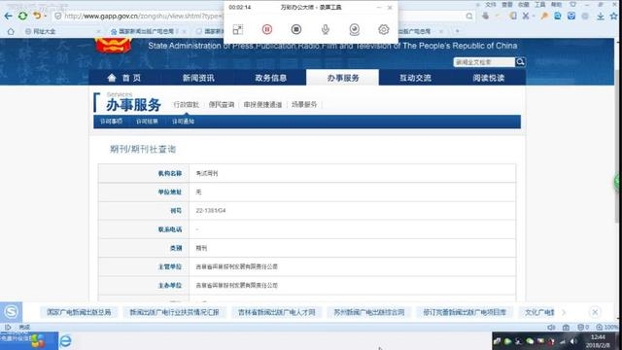622x350 pixels.
Task: Click the address bar search magnifier
Action: 469,16
